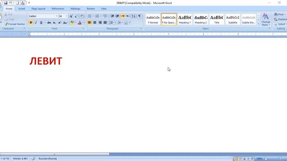Toggle Superscript formatting
Screen dimensions: 287x161
coord(60,23)
